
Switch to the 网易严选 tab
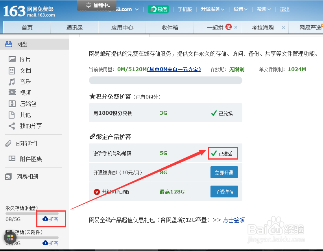point(306,28)
